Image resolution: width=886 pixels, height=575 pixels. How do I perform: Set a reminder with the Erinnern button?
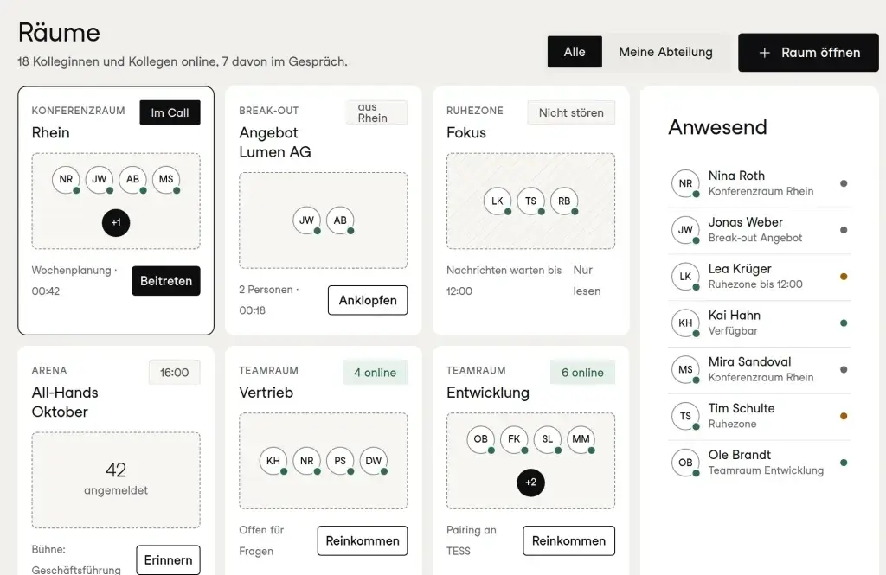(168, 559)
